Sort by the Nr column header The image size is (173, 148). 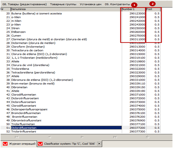[5, 9]
